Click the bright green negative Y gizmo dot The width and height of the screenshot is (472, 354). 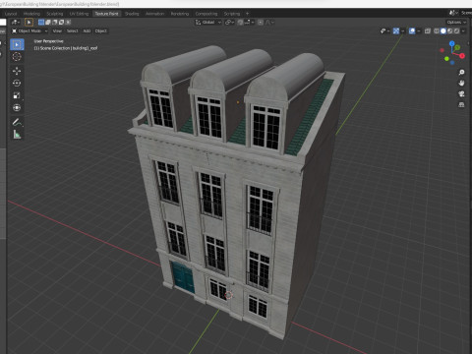[x=446, y=59]
